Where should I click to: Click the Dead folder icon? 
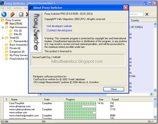point(7,38)
